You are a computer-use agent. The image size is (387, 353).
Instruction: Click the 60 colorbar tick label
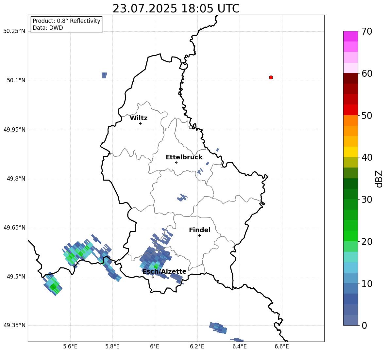coord(367,73)
